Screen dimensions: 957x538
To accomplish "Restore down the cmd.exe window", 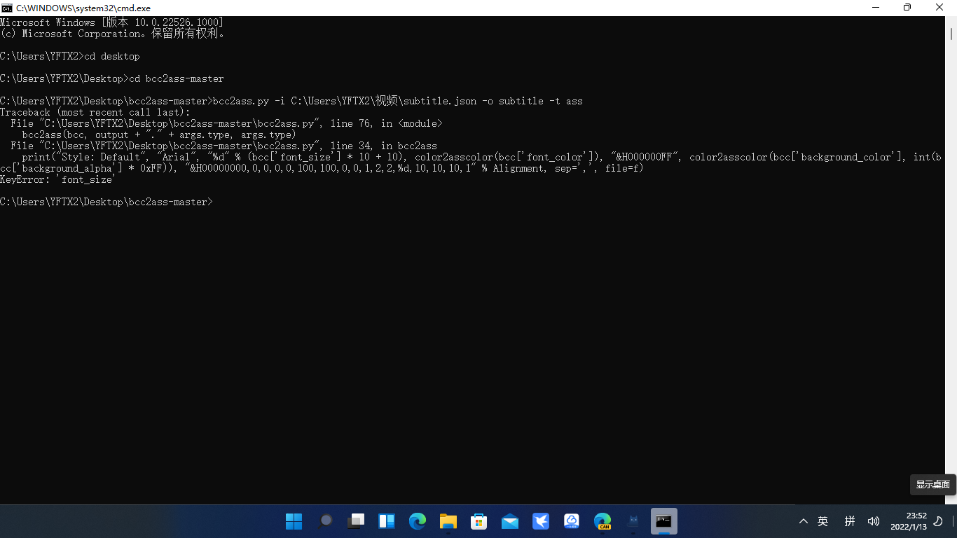I will click(x=907, y=8).
